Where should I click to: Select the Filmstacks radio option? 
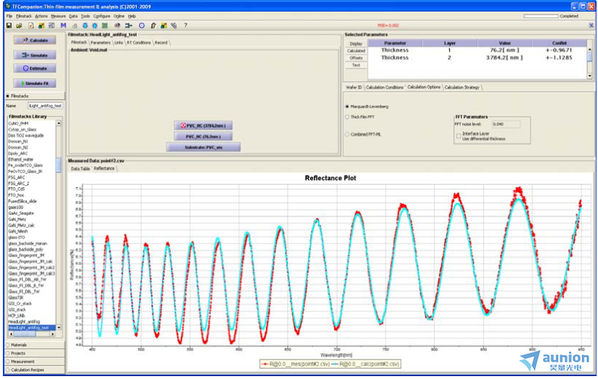(7, 96)
